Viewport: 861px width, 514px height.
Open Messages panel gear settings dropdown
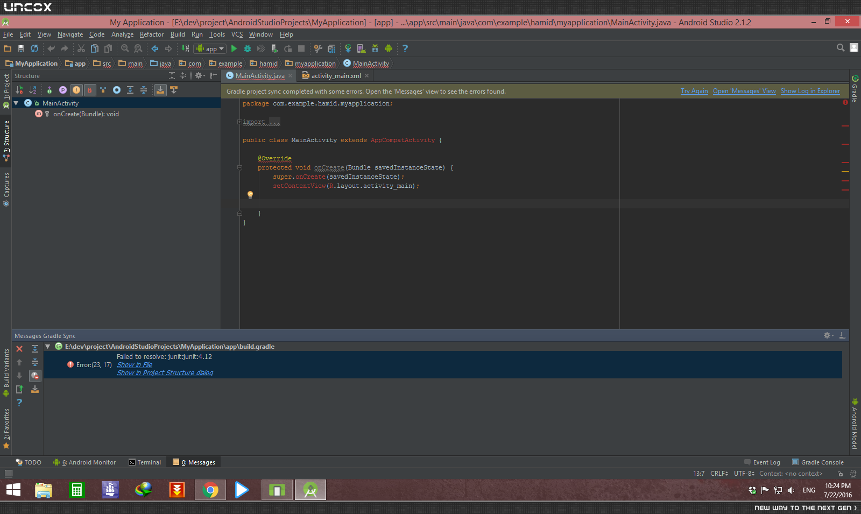coord(829,335)
